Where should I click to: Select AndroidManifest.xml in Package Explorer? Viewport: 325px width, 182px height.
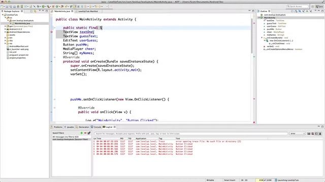pos(19,47)
